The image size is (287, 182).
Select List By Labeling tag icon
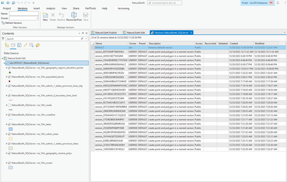click(x=38, y=45)
